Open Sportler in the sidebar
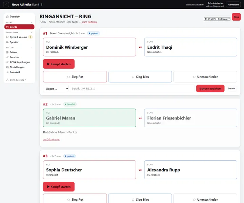This screenshot has width=244, height=203. [19, 42]
